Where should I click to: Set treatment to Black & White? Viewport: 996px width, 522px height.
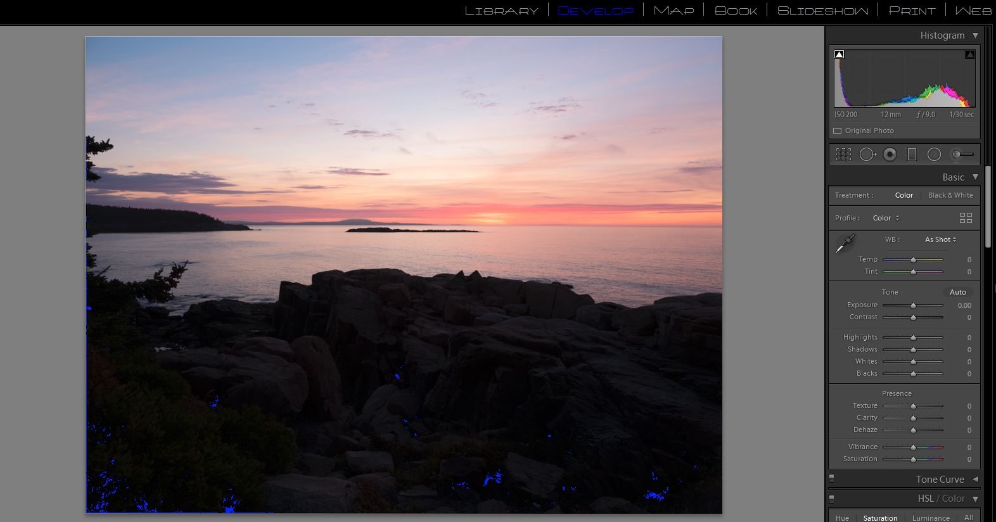click(950, 195)
